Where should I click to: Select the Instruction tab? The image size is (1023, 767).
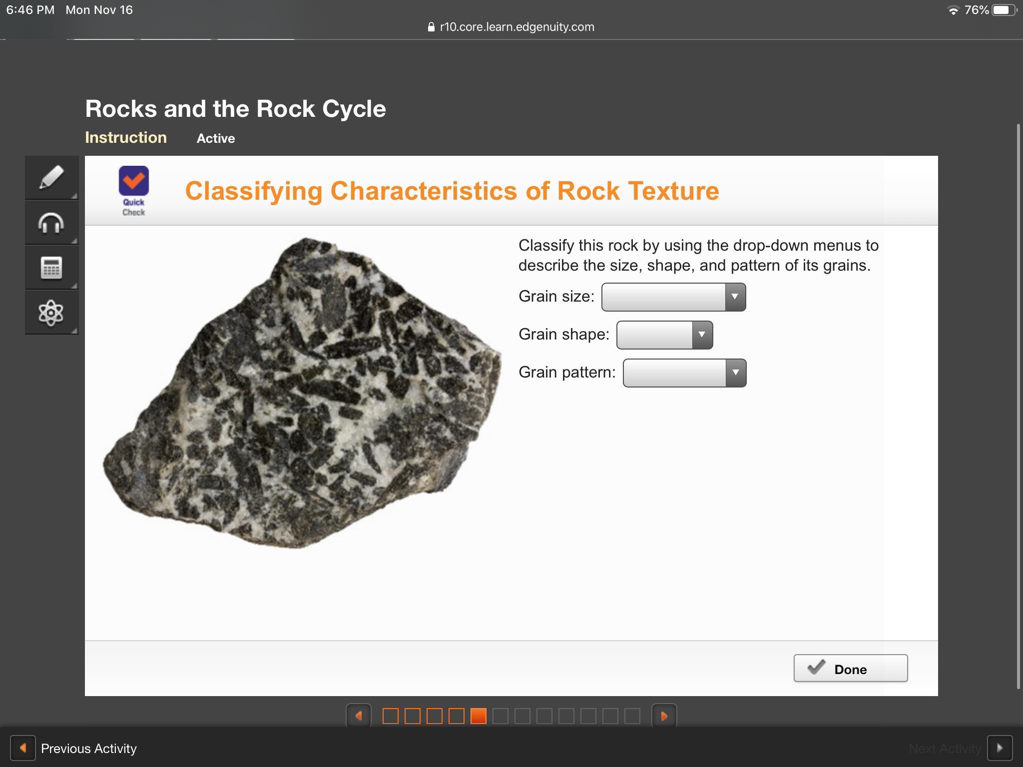pyautogui.click(x=126, y=138)
